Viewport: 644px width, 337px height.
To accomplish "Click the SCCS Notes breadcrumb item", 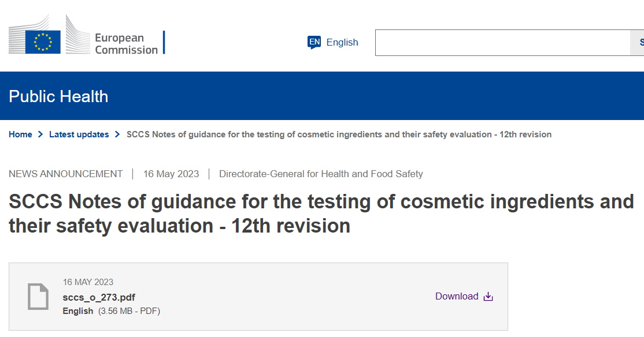I will pos(339,134).
